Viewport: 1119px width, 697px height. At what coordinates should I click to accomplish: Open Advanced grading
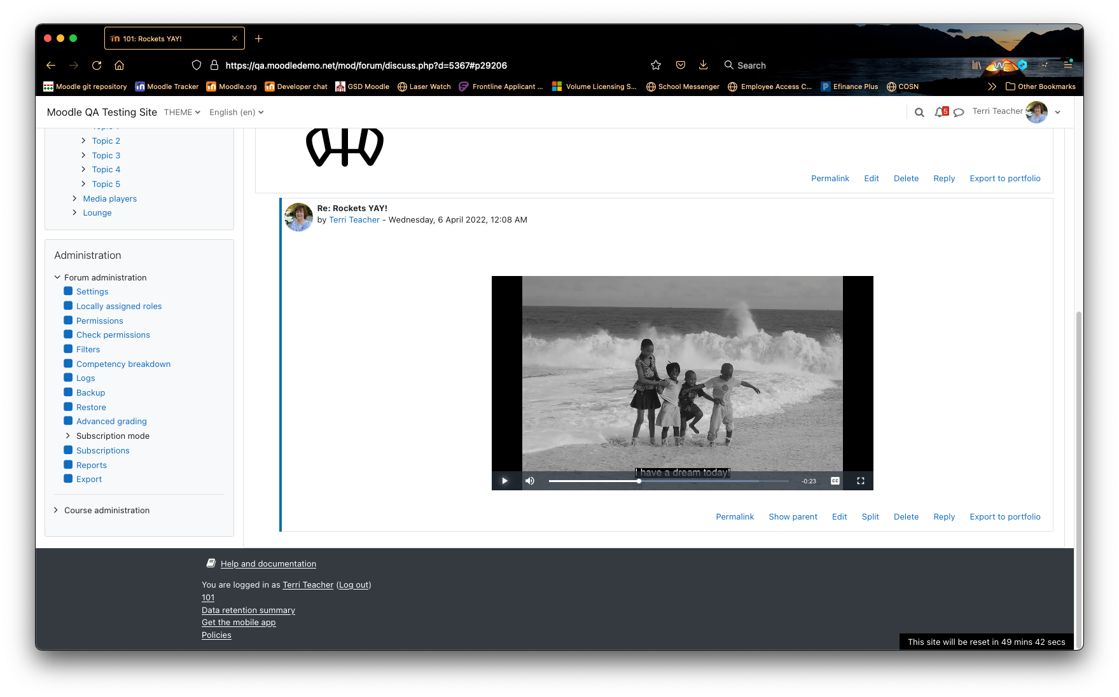pos(111,421)
